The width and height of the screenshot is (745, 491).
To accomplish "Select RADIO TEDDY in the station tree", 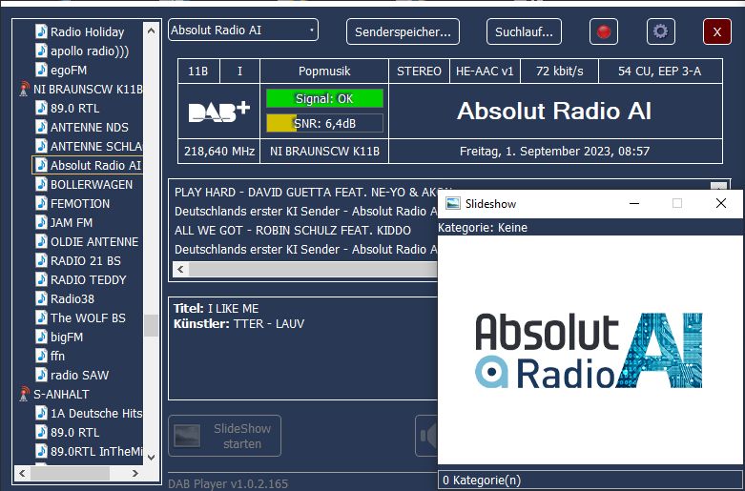I will [88, 279].
